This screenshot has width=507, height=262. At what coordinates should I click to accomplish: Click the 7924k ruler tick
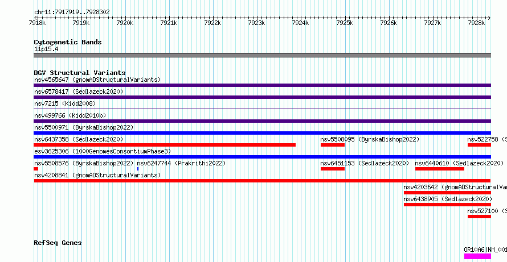[301, 23]
